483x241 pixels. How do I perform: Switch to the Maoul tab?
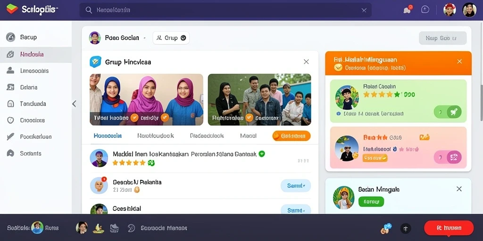coord(248,136)
